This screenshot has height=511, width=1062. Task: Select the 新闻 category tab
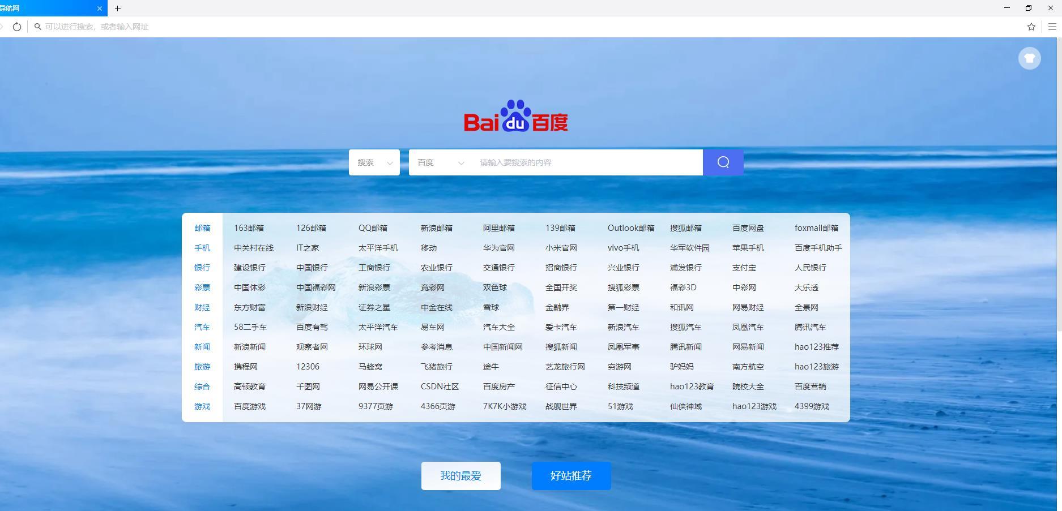click(202, 347)
